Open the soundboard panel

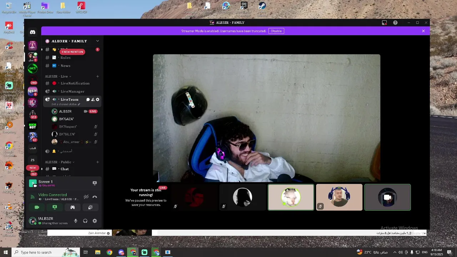(x=90, y=207)
